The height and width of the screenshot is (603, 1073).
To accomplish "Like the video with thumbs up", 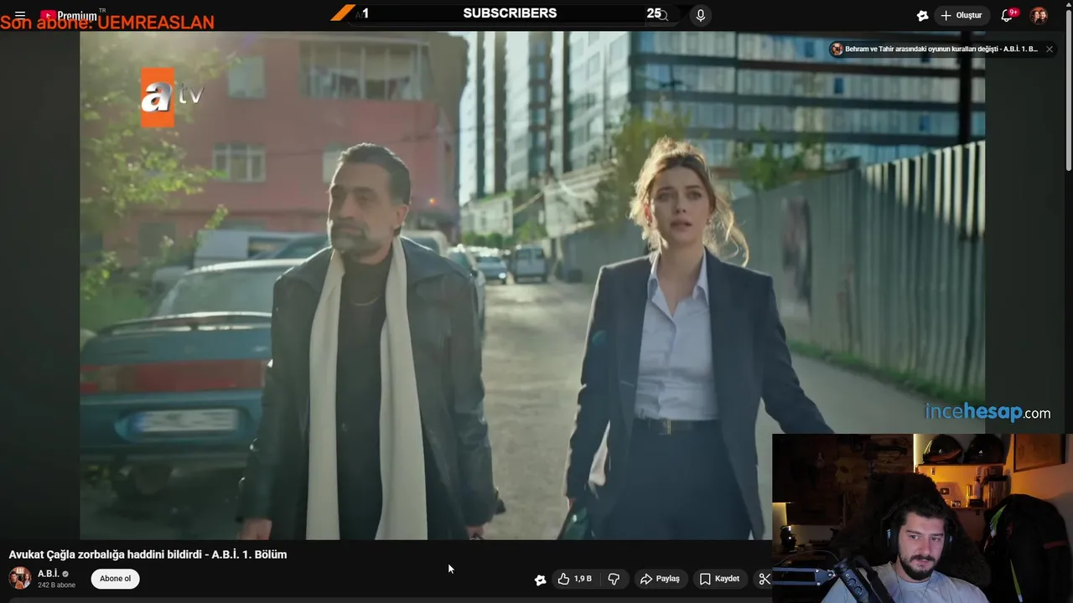I will pos(575,579).
